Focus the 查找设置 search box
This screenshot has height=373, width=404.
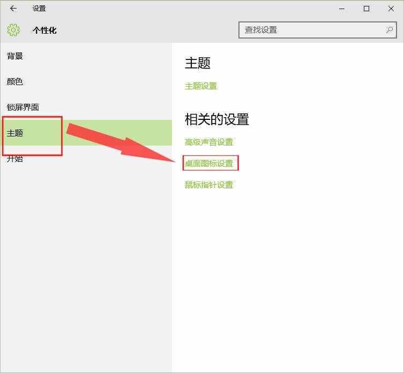click(x=317, y=30)
